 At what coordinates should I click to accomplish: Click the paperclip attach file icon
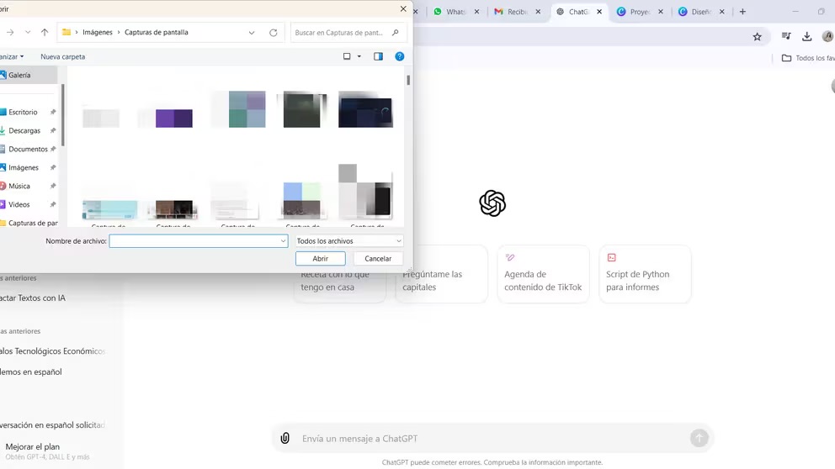pyautogui.click(x=285, y=439)
